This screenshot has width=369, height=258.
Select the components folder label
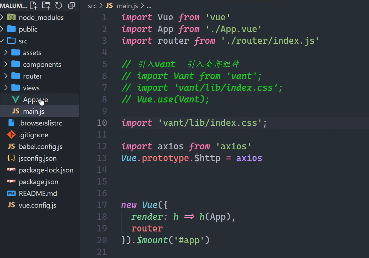42,64
